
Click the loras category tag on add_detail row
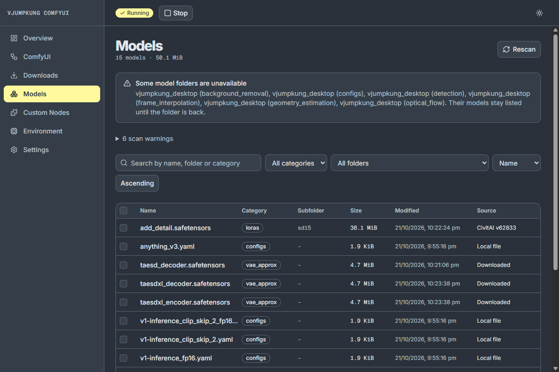[252, 228]
